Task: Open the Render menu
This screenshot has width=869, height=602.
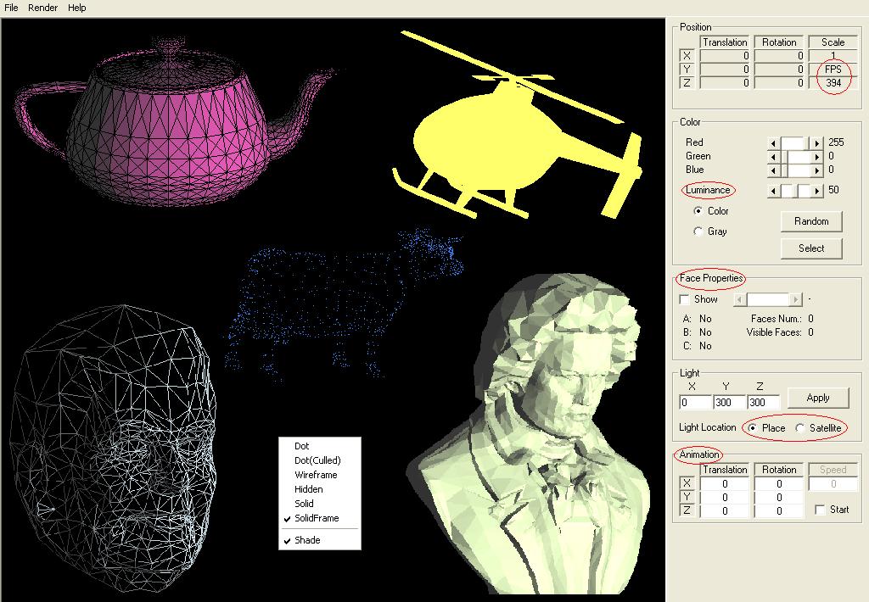Action: point(42,8)
